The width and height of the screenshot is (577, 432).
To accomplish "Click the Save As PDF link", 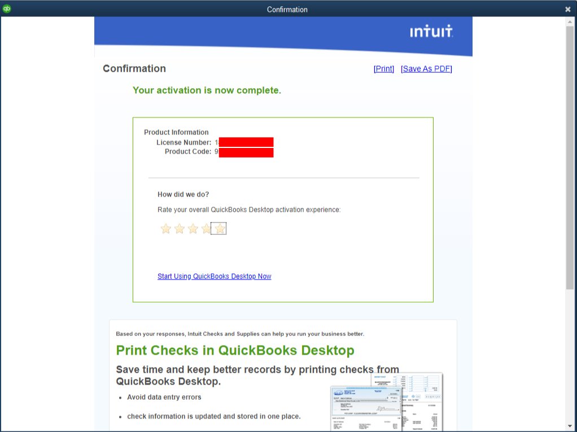I will (426, 69).
